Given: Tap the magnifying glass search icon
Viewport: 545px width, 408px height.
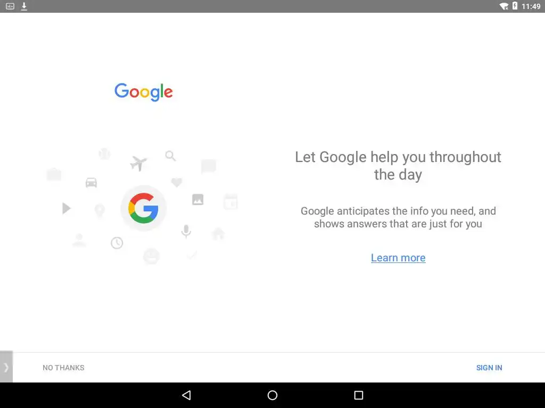Looking at the screenshot, I should pyautogui.click(x=170, y=156).
